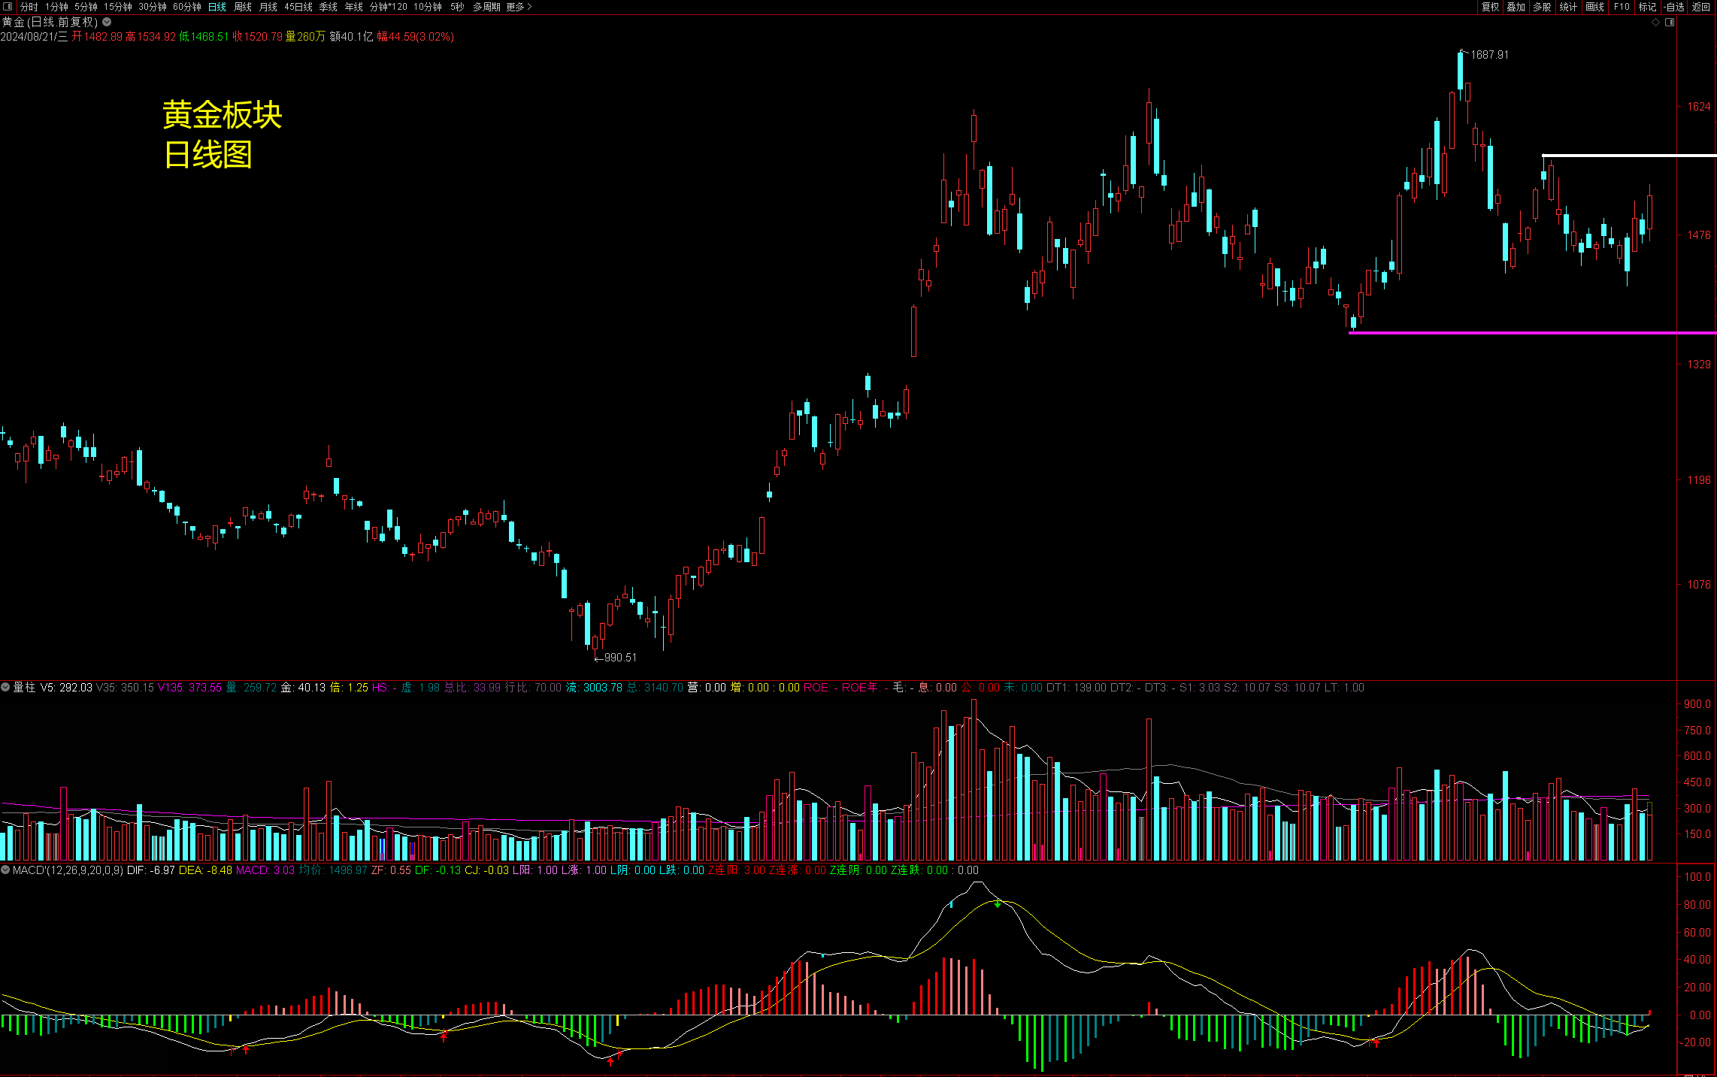Toggle the right side panel icon
1717x1077 pixels.
point(1670,23)
